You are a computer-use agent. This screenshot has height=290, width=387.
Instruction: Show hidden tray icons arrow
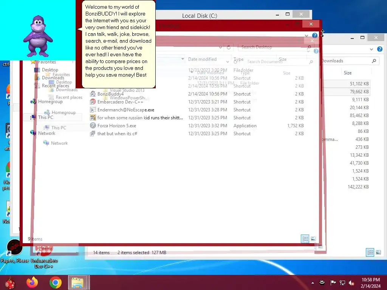point(313,283)
